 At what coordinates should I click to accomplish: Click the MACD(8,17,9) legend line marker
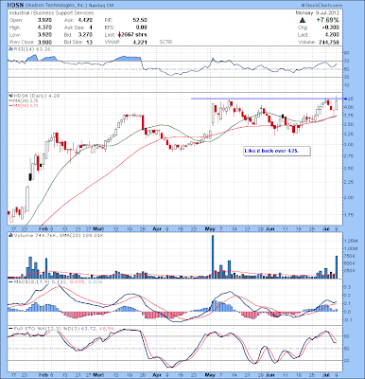click(x=10, y=282)
